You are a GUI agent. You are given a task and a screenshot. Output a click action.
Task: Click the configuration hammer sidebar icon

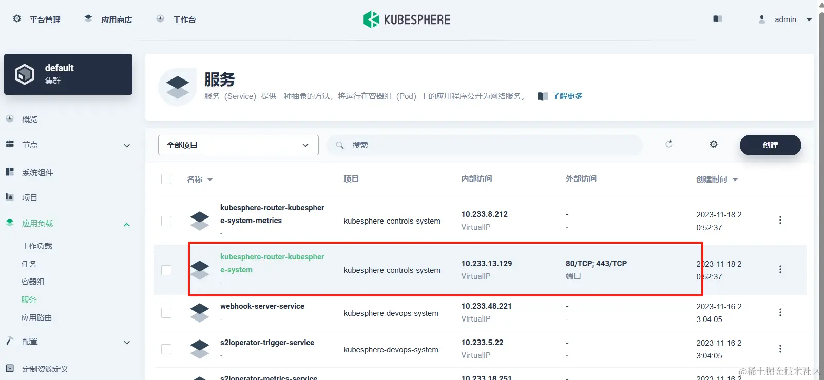(x=10, y=341)
